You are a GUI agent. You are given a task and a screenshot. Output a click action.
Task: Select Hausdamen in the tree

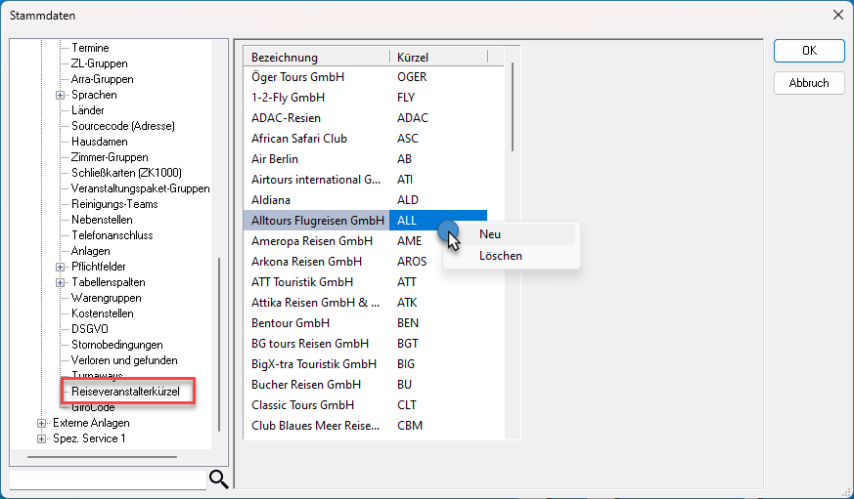coord(100,142)
